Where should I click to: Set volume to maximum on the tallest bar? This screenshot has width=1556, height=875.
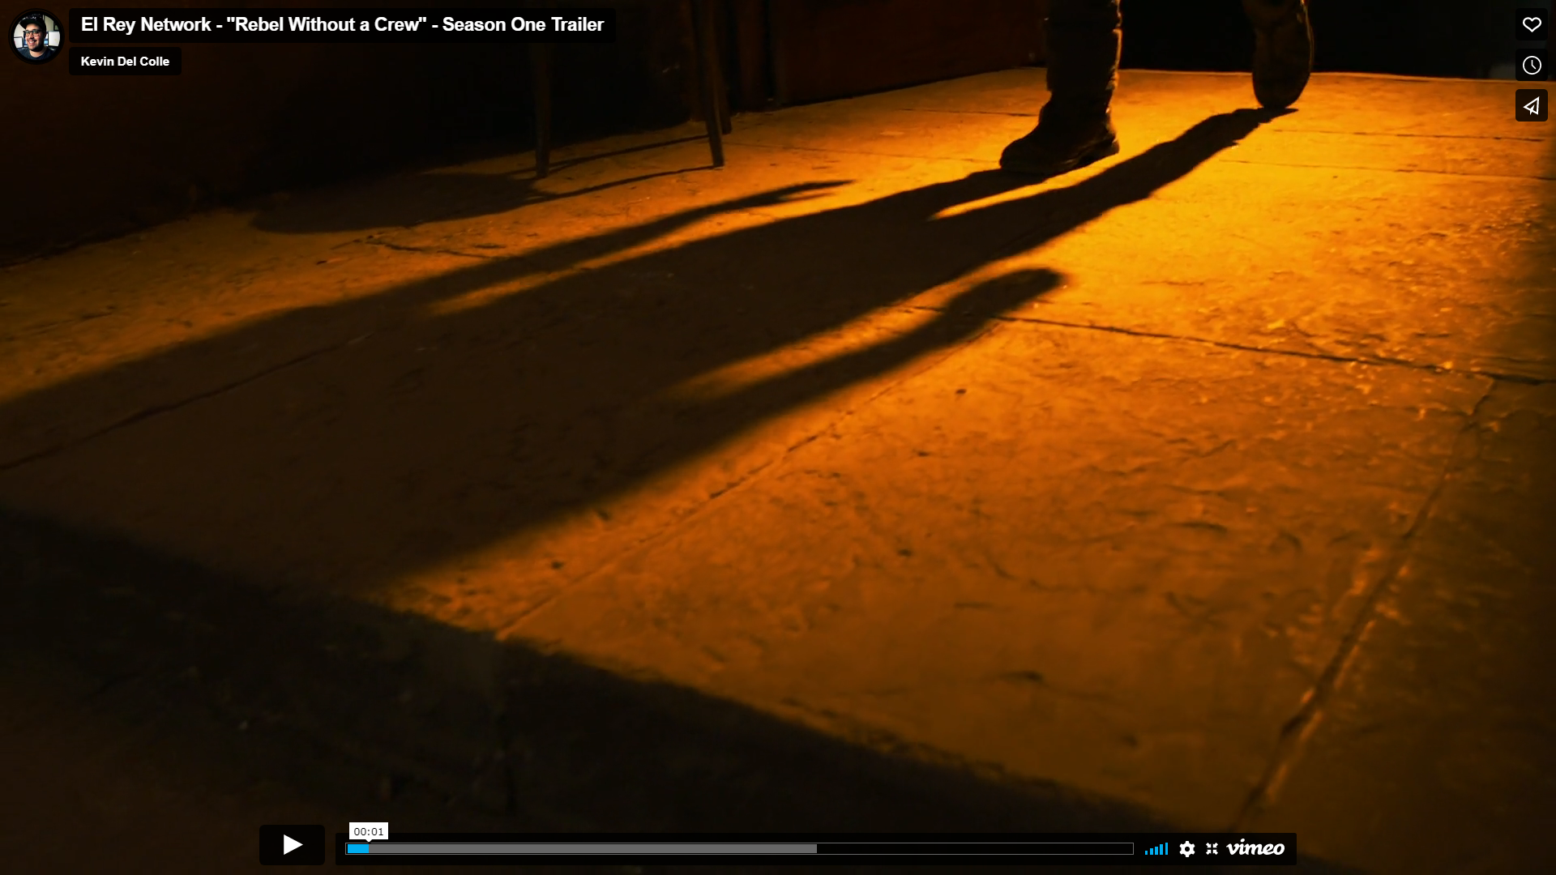pos(1166,848)
